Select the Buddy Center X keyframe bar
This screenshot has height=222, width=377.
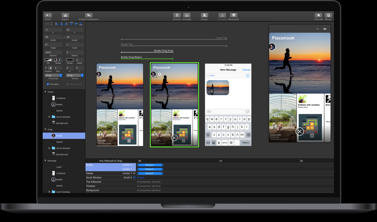click(x=150, y=165)
